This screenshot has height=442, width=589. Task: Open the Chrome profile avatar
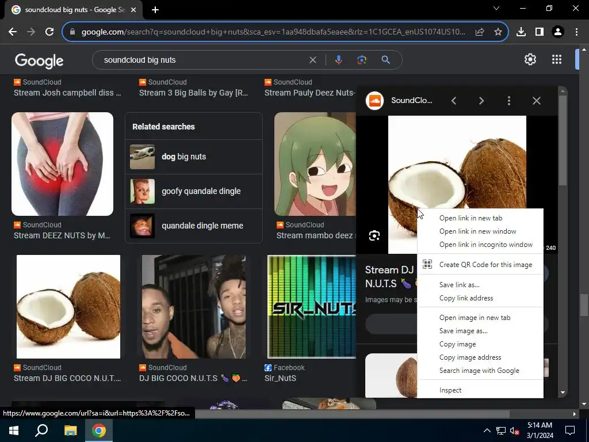(558, 32)
